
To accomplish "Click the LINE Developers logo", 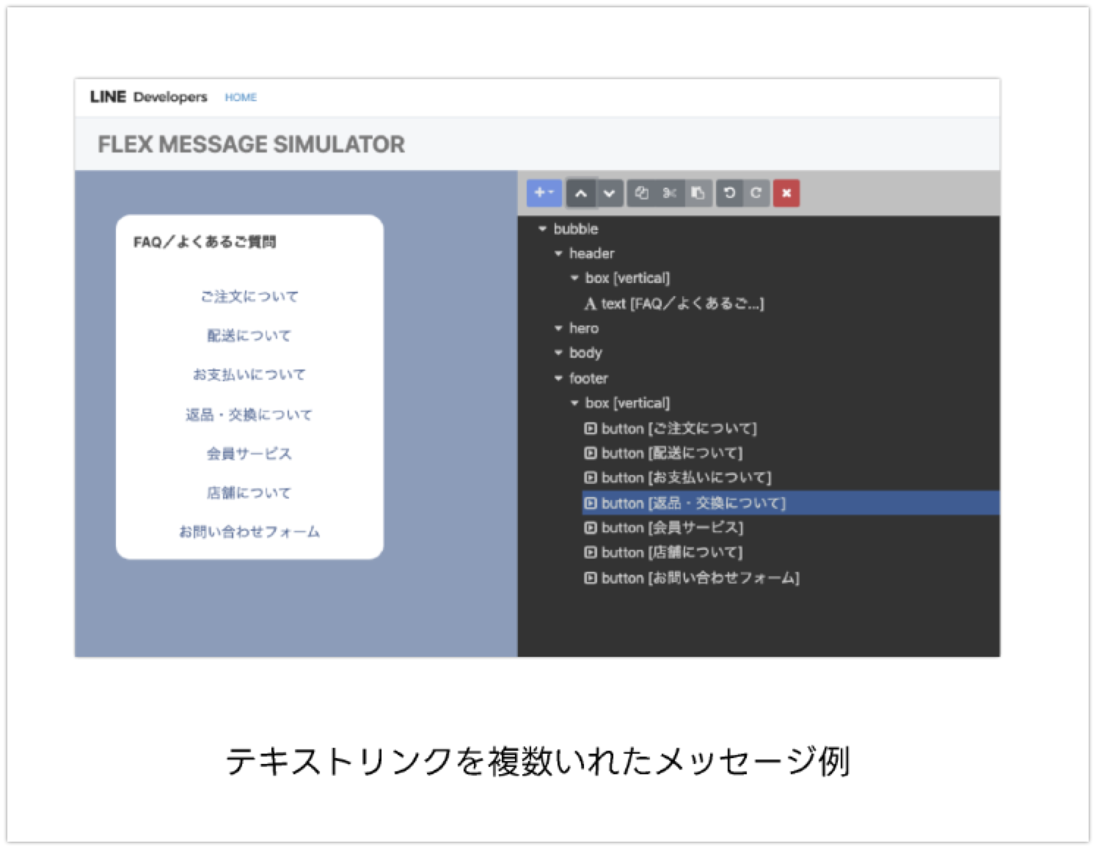I will pyautogui.click(x=148, y=96).
